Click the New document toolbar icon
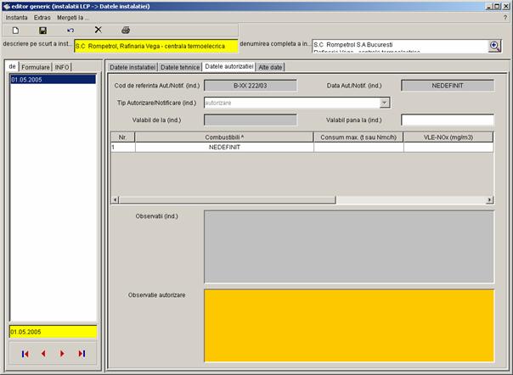 [15, 30]
